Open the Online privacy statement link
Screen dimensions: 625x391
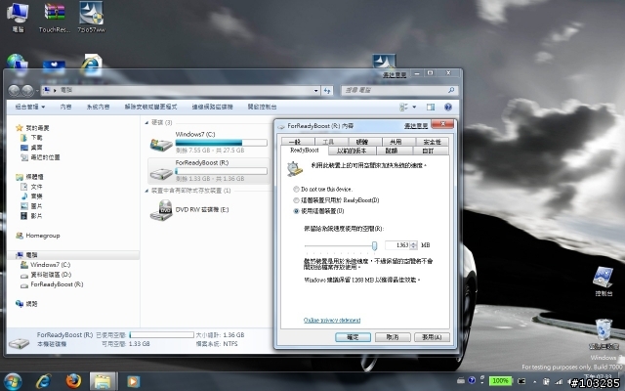point(332,320)
